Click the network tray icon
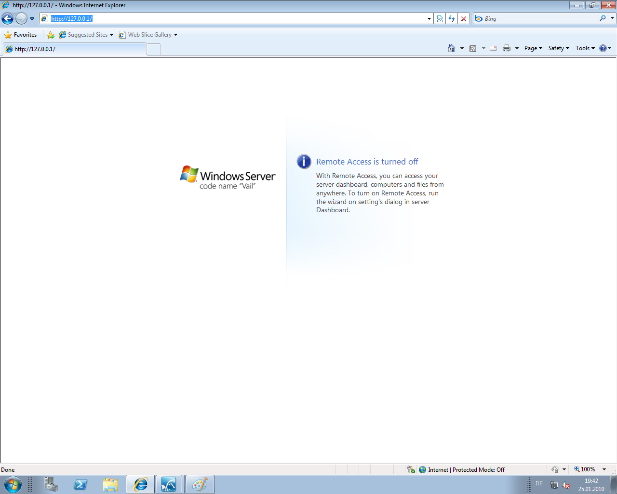 [554, 485]
